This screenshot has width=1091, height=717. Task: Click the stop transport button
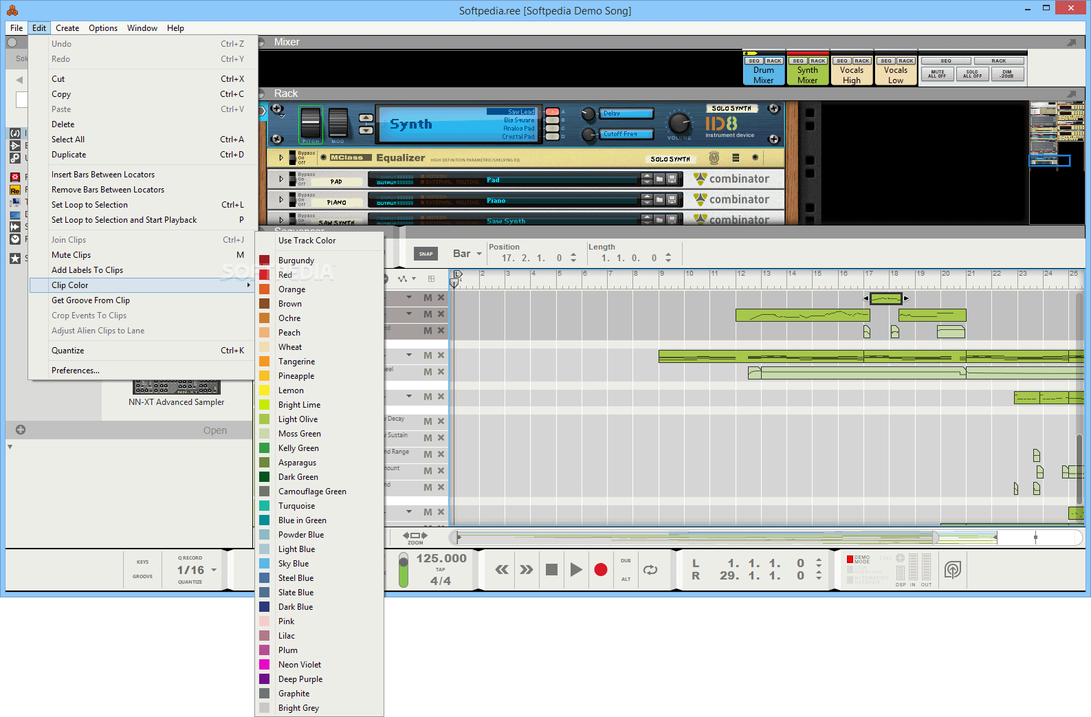pyautogui.click(x=551, y=569)
